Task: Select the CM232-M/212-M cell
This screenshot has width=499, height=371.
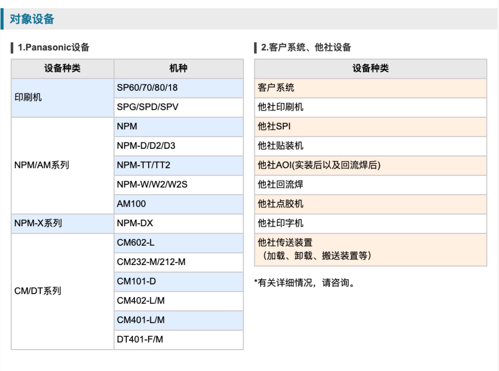Action: coord(178,262)
